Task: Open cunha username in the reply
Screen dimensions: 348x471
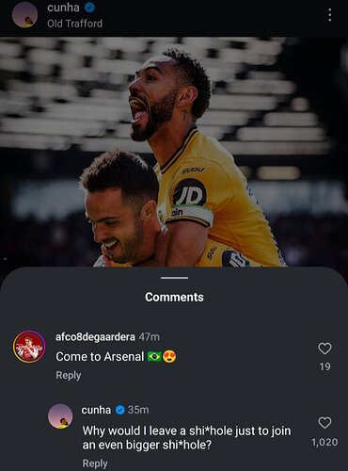Action: click(x=96, y=410)
